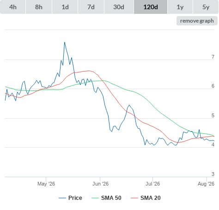Click the Aug '26 axis label
219x210 pixels.
[x=206, y=184]
